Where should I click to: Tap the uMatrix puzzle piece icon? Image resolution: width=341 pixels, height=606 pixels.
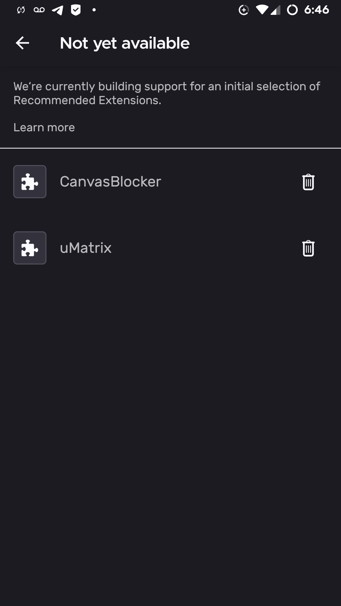click(30, 248)
